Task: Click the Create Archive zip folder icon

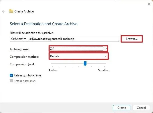Action: click(11, 11)
